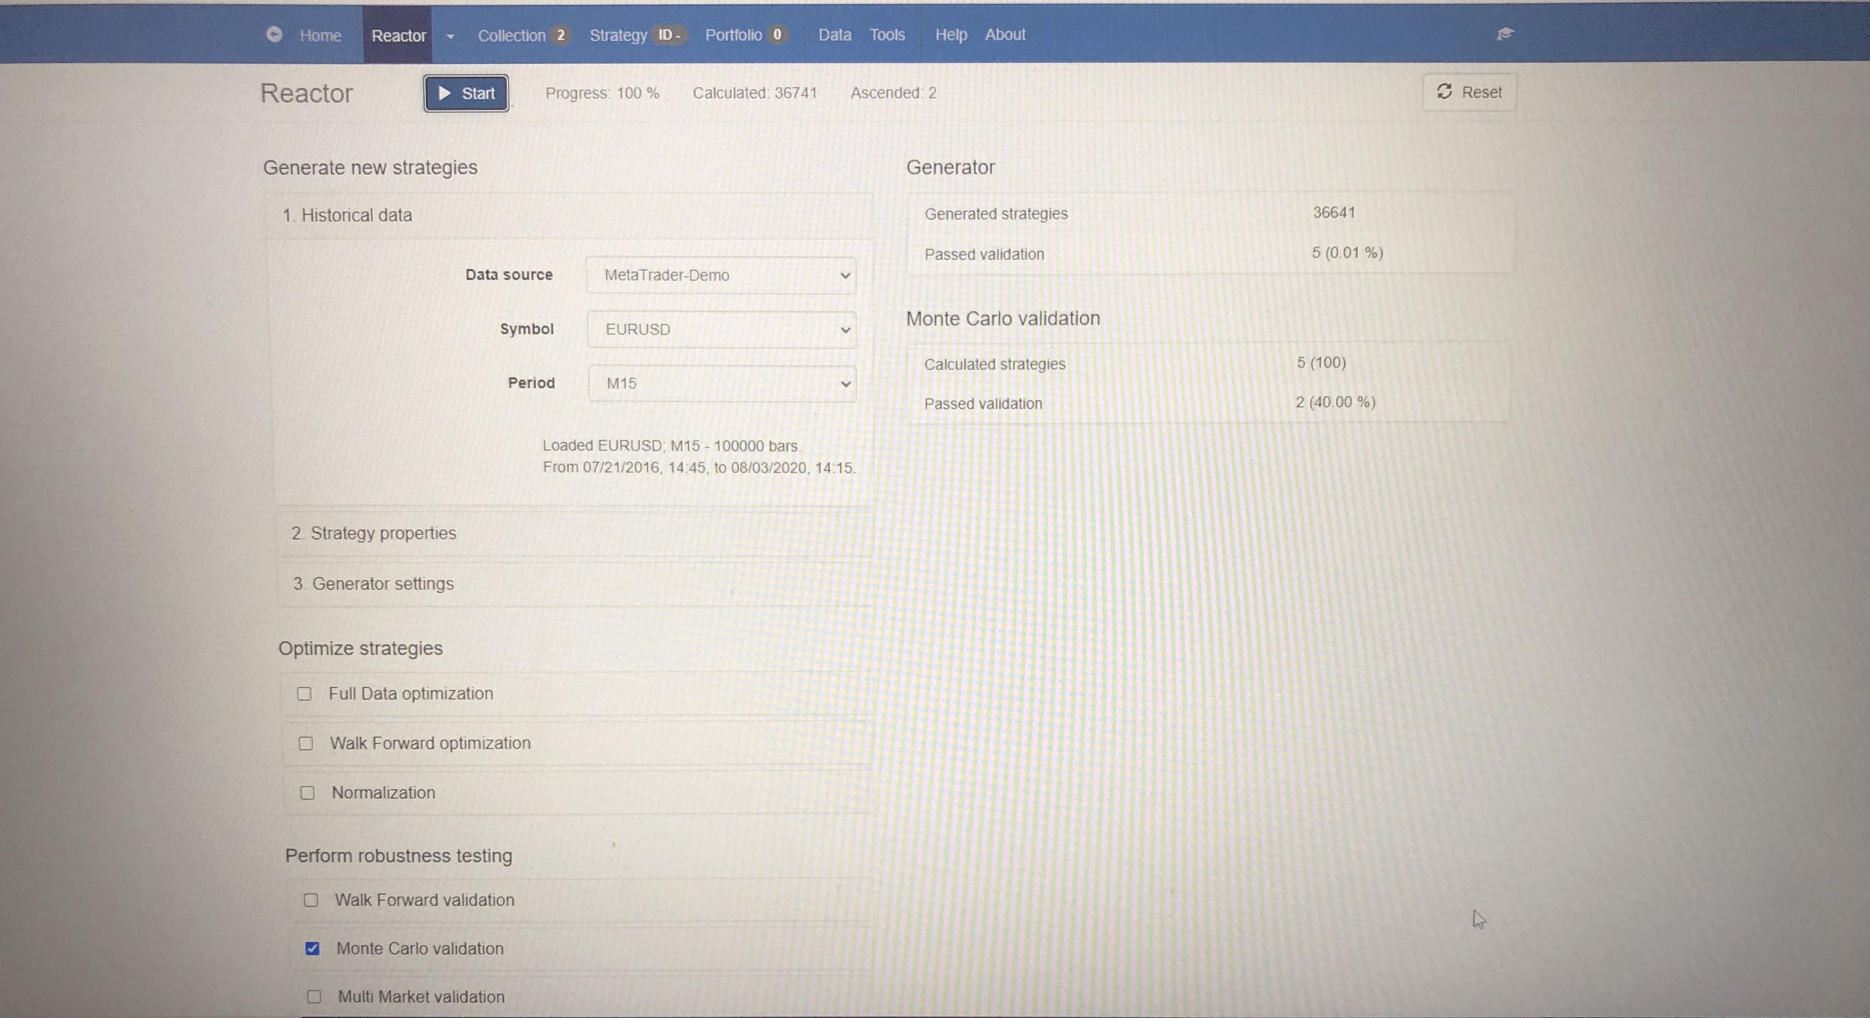Go to the Home tab
The width and height of the screenshot is (1870, 1018).
[320, 35]
